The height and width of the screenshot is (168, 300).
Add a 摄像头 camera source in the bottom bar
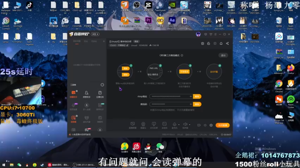[143, 125]
